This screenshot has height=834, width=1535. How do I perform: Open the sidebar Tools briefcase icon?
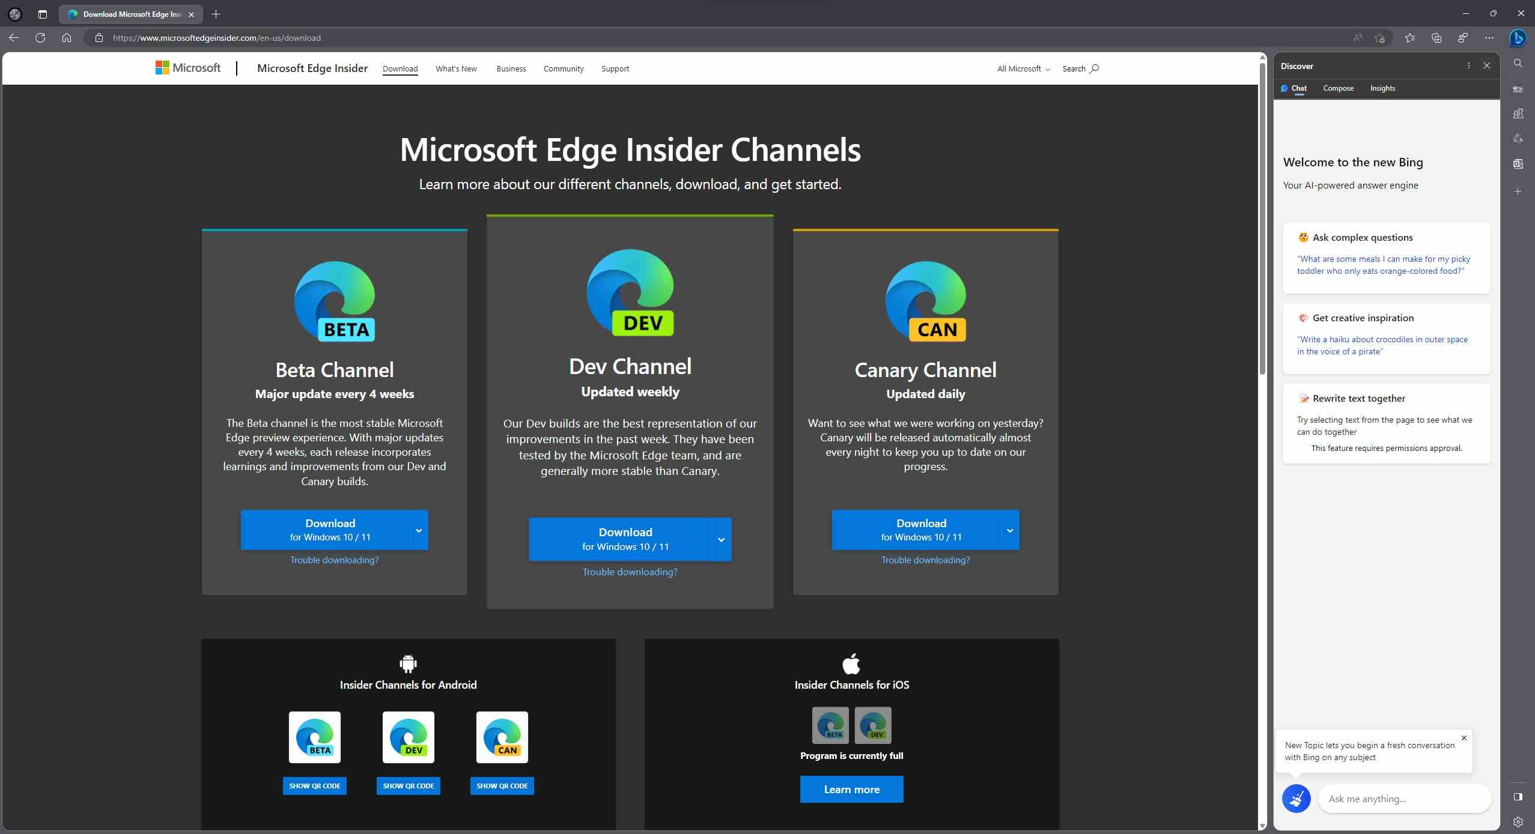pos(1518,89)
